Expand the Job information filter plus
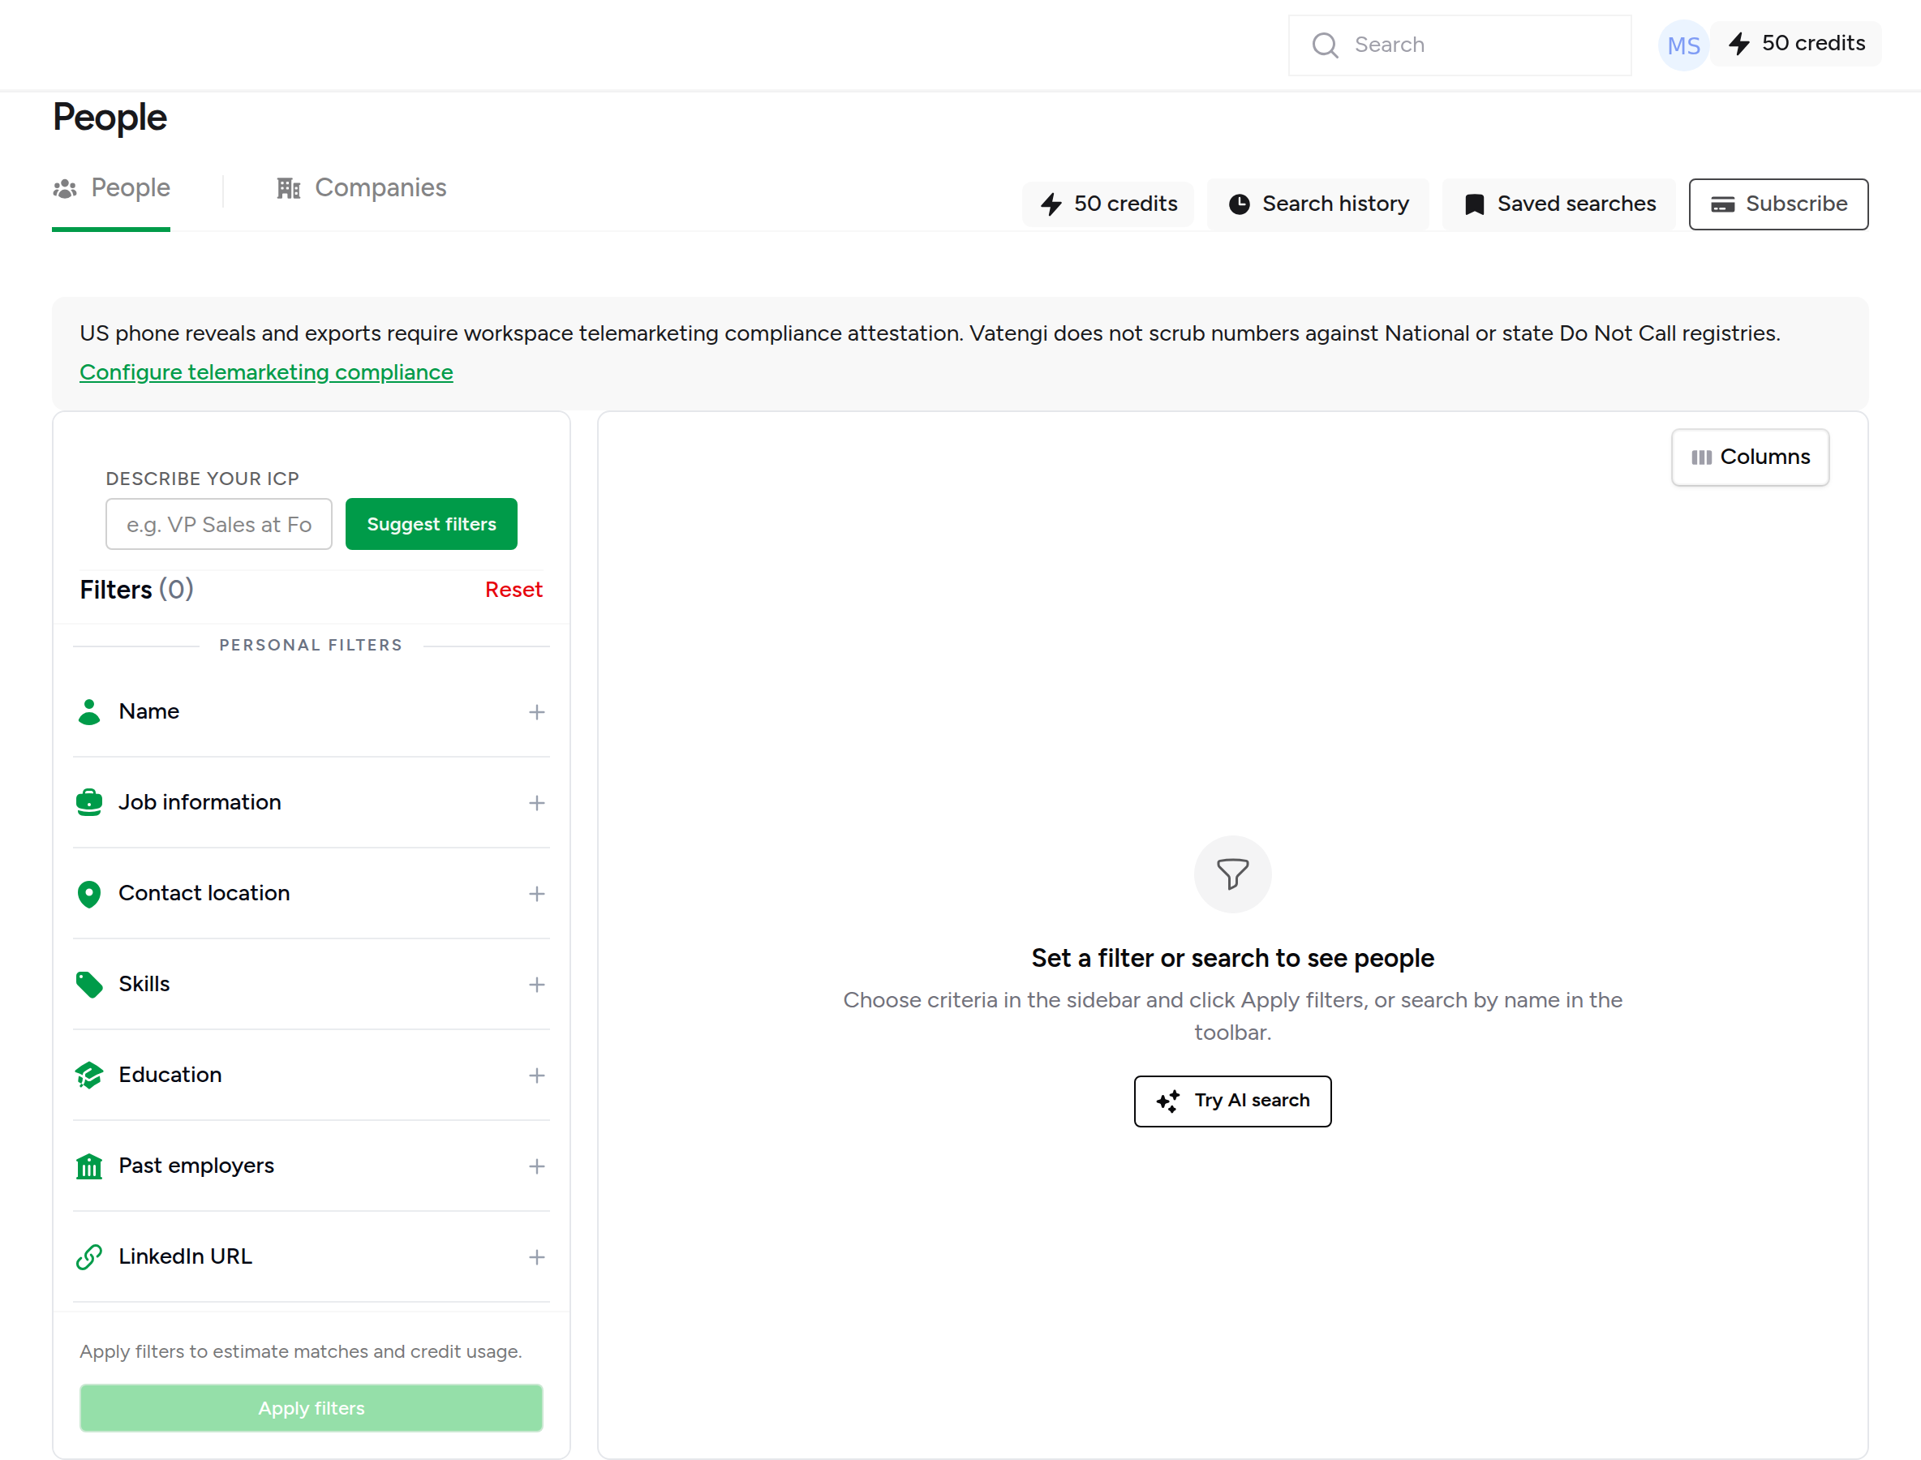 click(x=536, y=803)
